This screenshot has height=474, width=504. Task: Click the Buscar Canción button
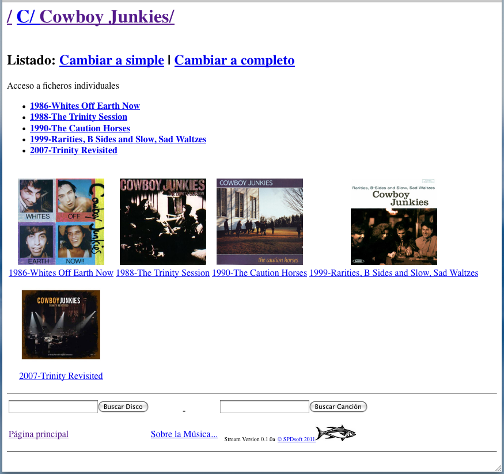(x=338, y=407)
